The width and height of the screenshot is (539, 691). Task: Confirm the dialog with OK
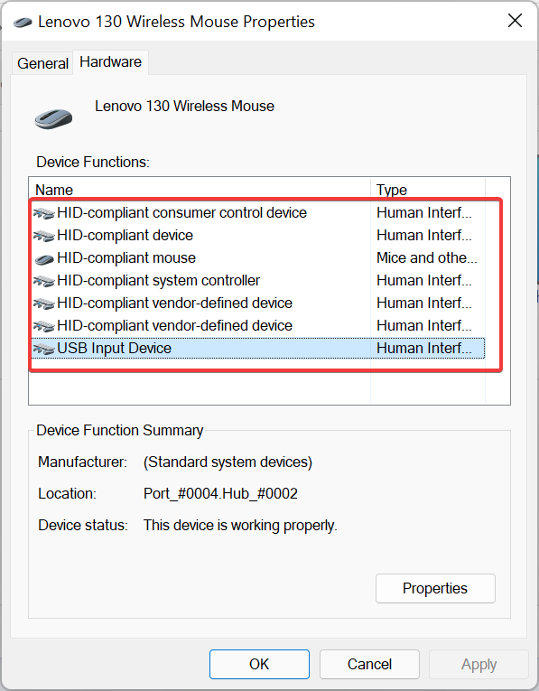coord(259,664)
